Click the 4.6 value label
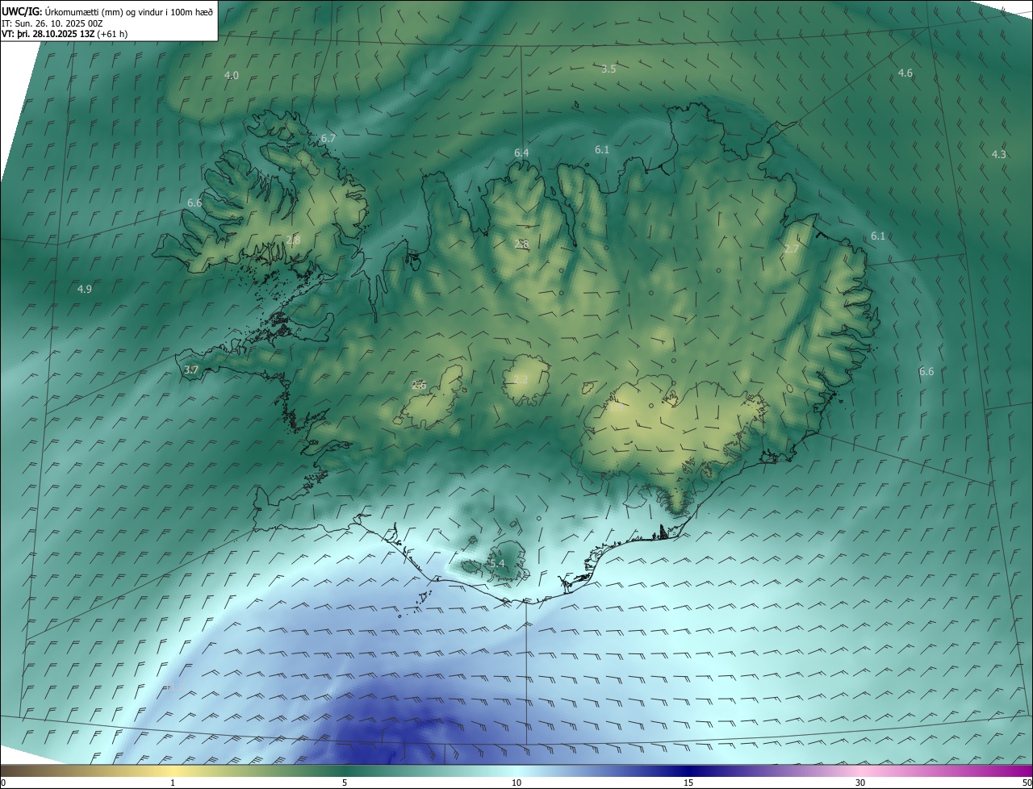This screenshot has width=1033, height=789. [x=905, y=73]
